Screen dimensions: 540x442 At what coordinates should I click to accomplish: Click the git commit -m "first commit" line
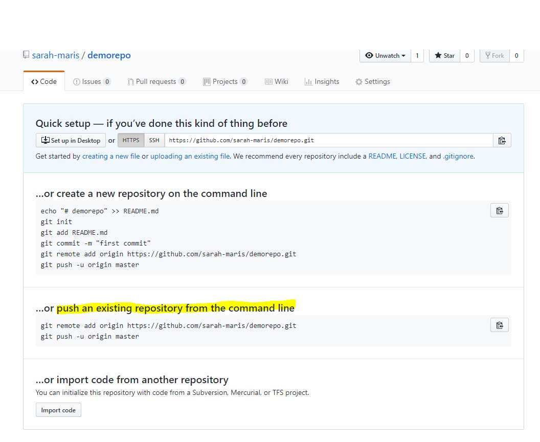click(96, 243)
